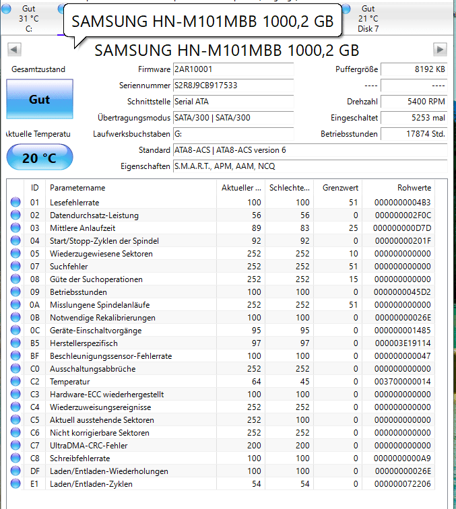Viewport: 456px width, 509px height.
Task: Click the 20 °C temperature indicator
Action: (x=40, y=158)
